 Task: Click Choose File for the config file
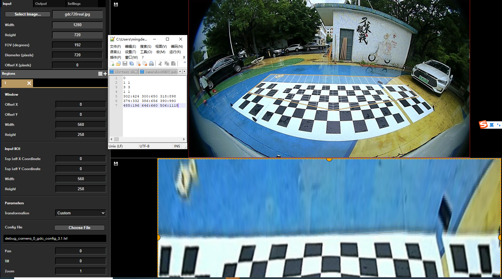[80, 228]
